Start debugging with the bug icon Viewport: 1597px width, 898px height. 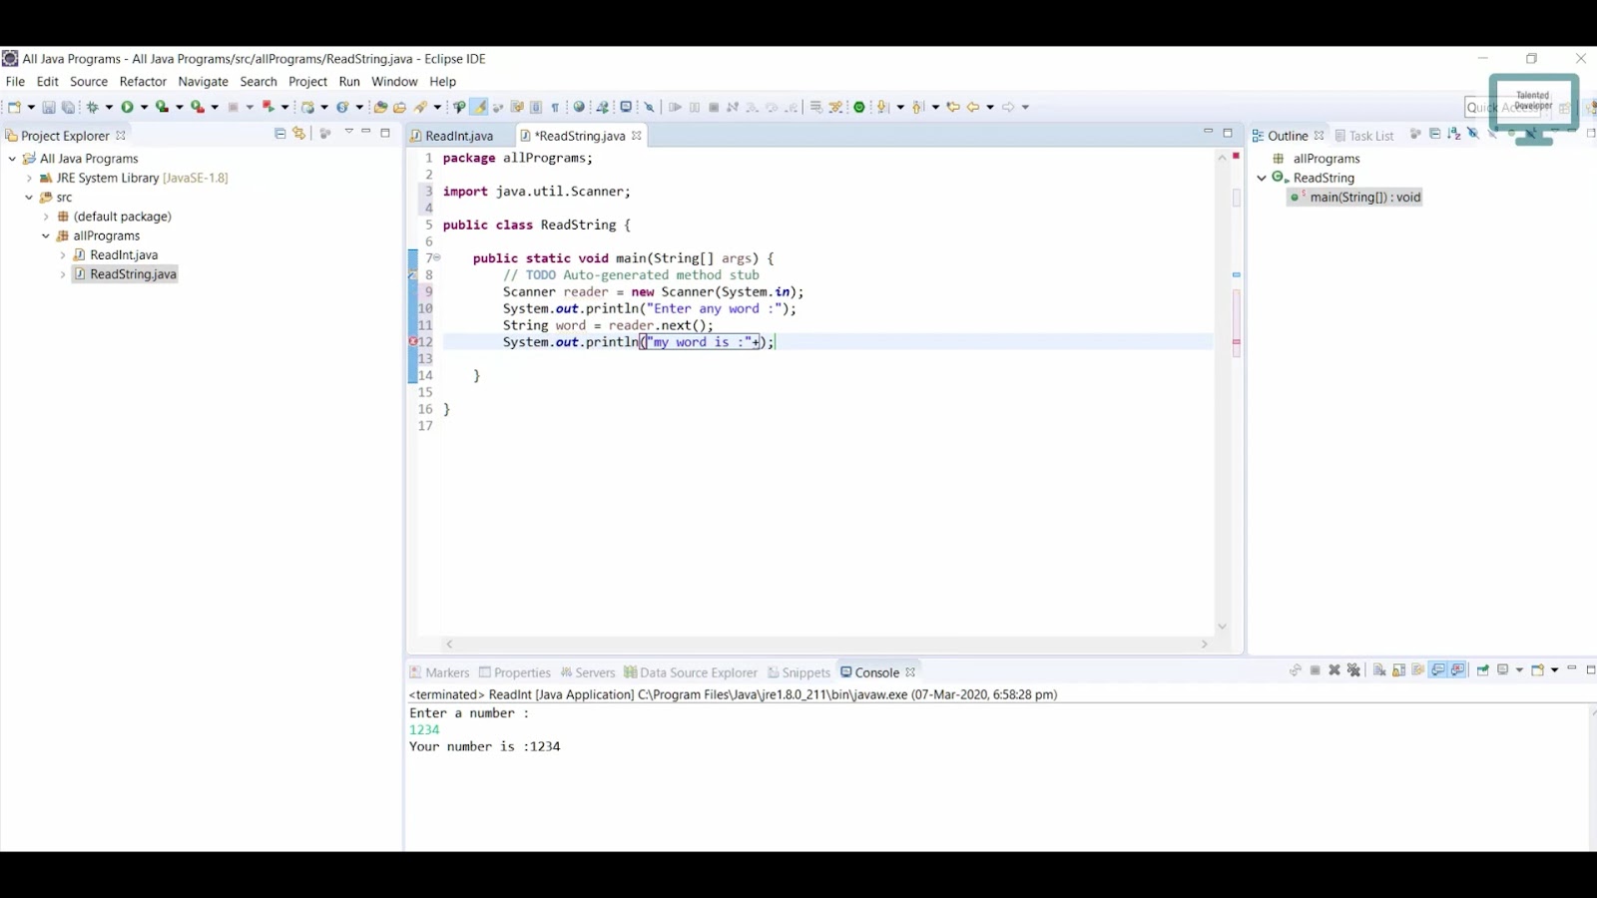click(x=92, y=107)
